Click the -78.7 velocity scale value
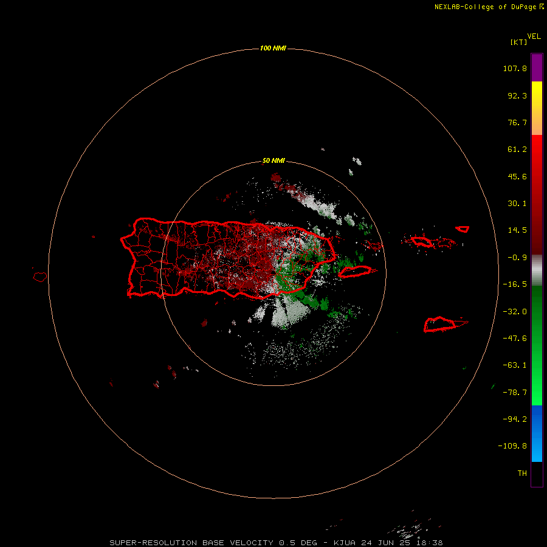Screen dimensions: 547x547 [x=515, y=393]
